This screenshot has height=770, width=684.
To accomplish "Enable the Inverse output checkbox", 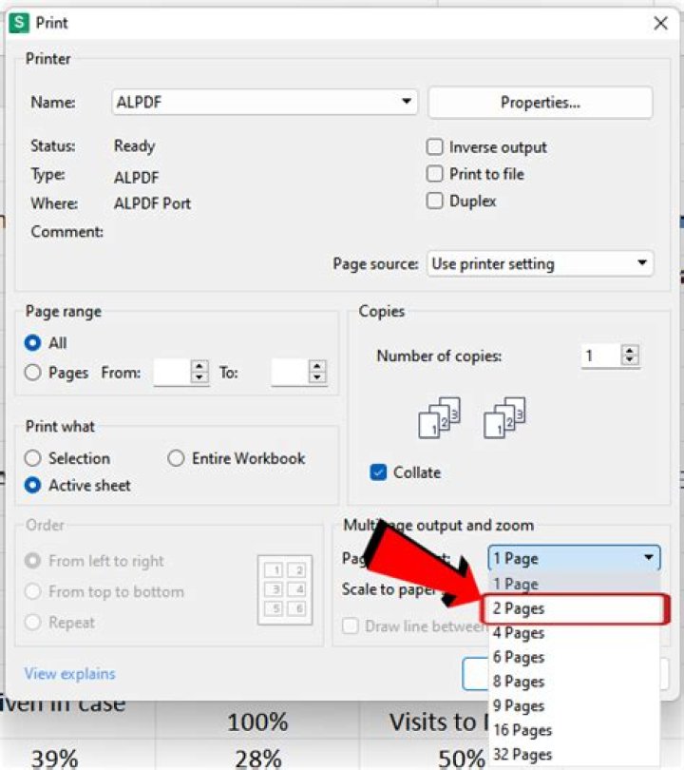I will point(435,146).
